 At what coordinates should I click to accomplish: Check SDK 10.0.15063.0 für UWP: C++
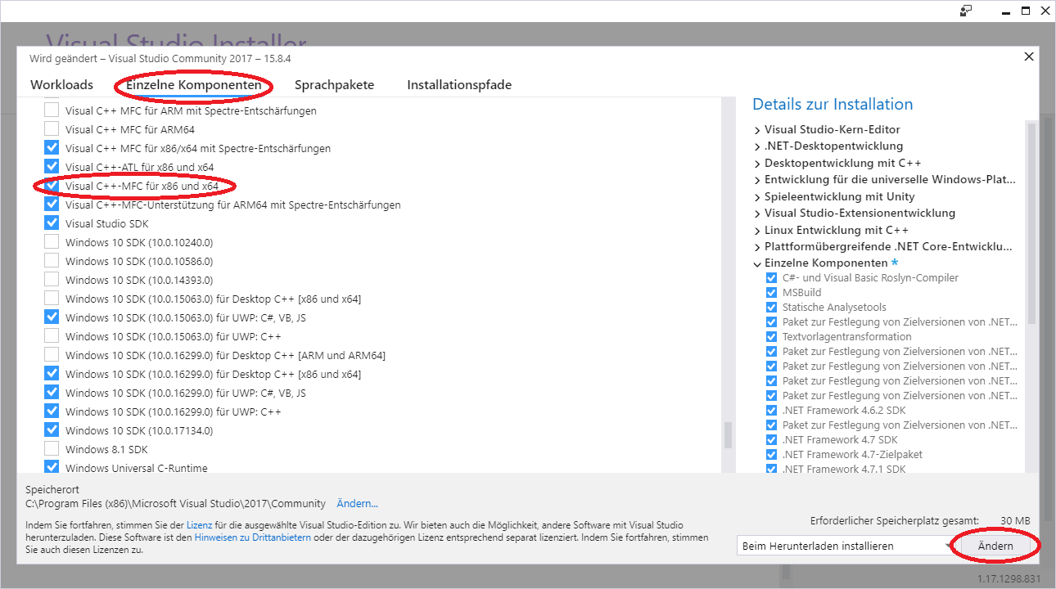pyautogui.click(x=52, y=336)
